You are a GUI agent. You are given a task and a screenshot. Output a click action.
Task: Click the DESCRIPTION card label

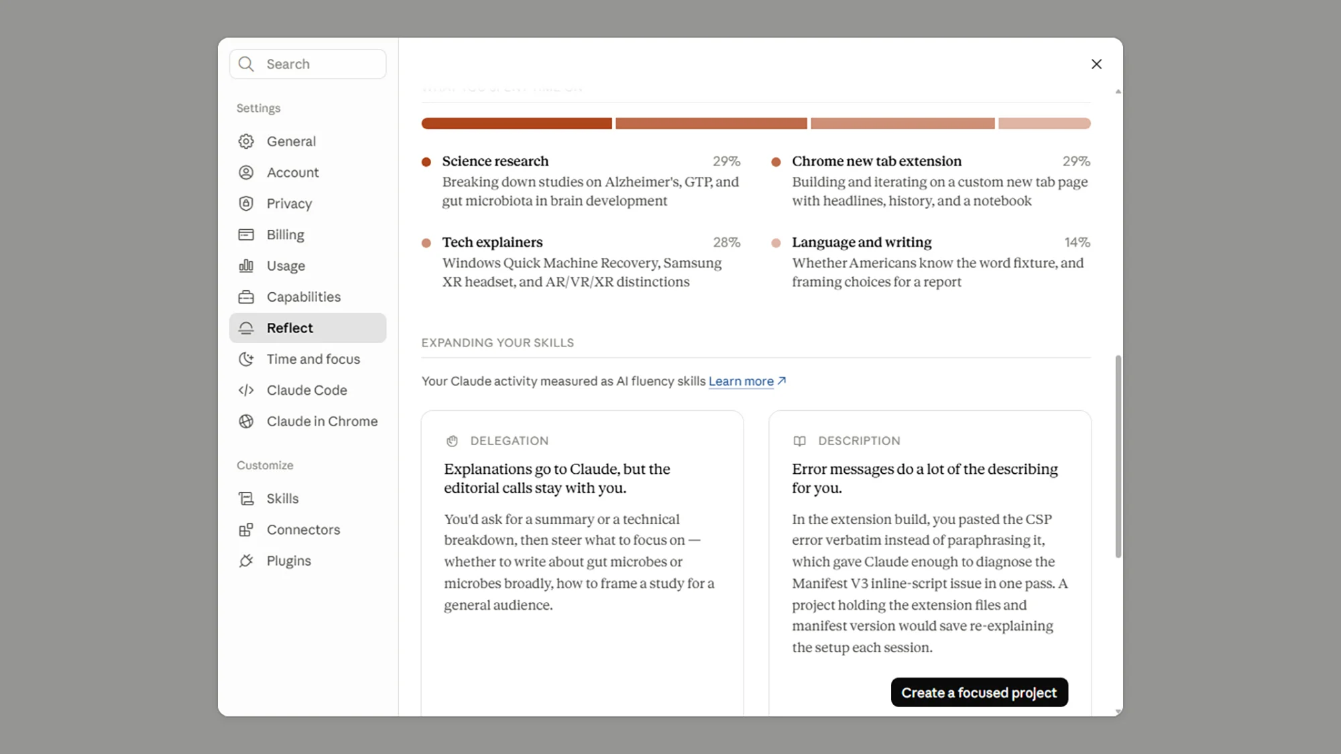pyautogui.click(x=859, y=441)
